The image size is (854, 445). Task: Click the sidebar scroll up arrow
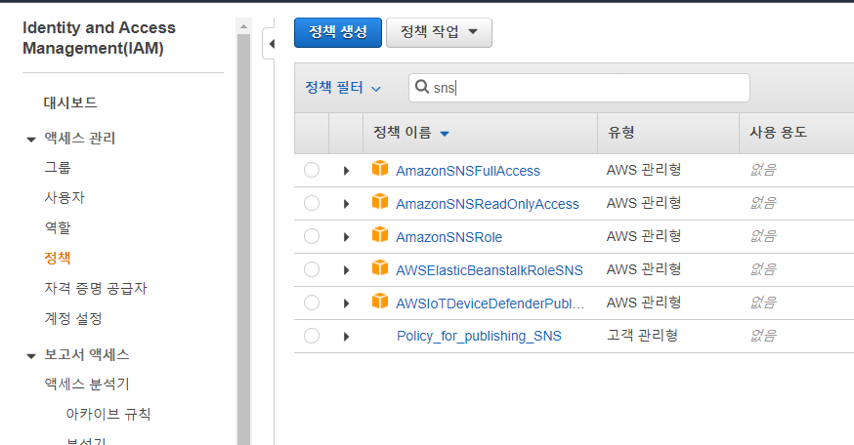(x=243, y=26)
